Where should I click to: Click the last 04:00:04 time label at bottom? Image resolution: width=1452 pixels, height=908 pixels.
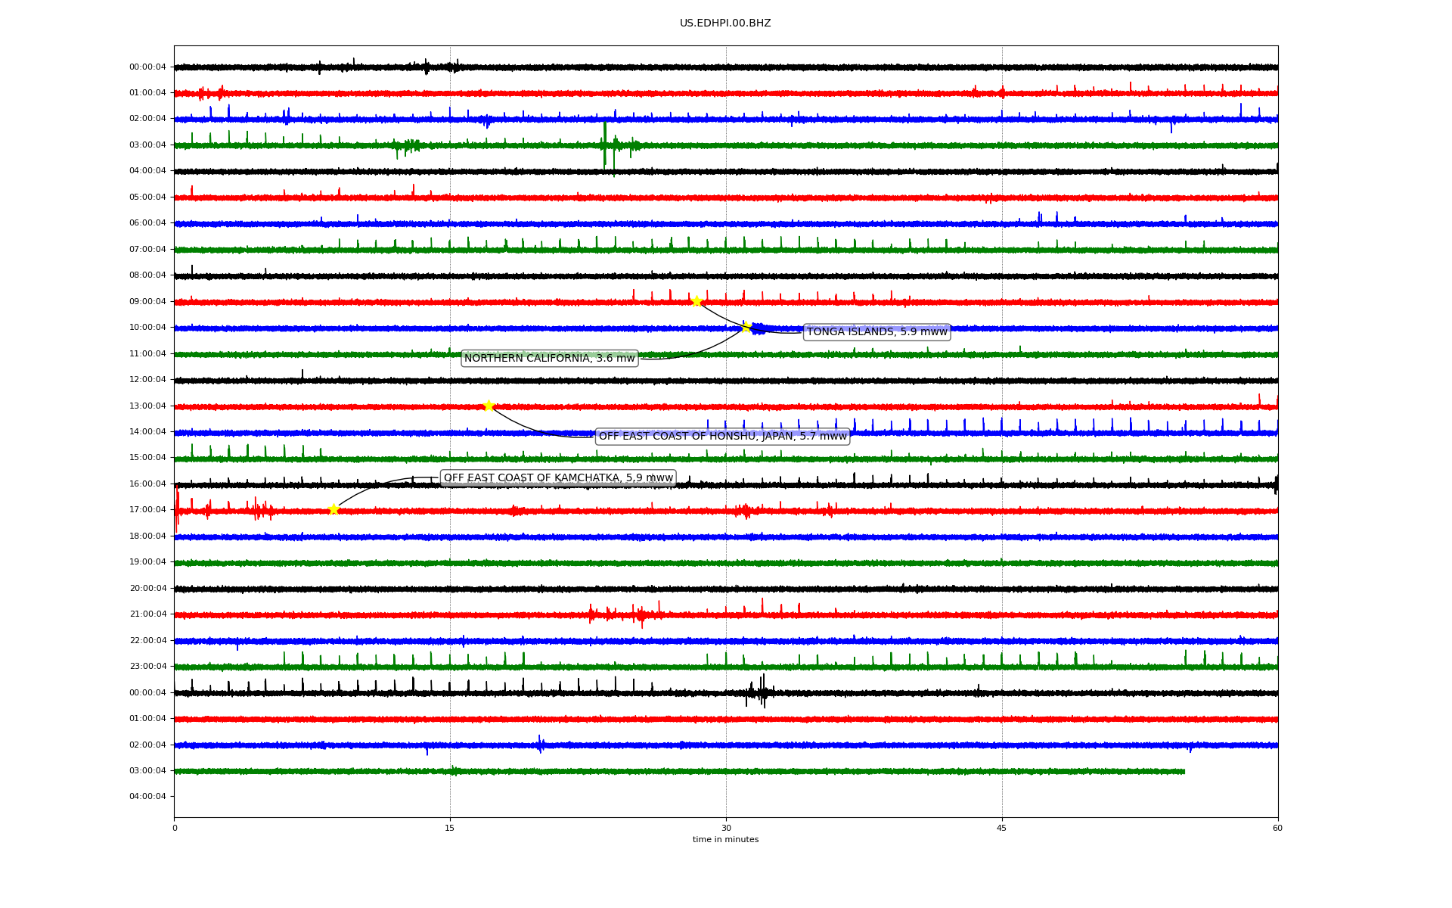coord(147,797)
